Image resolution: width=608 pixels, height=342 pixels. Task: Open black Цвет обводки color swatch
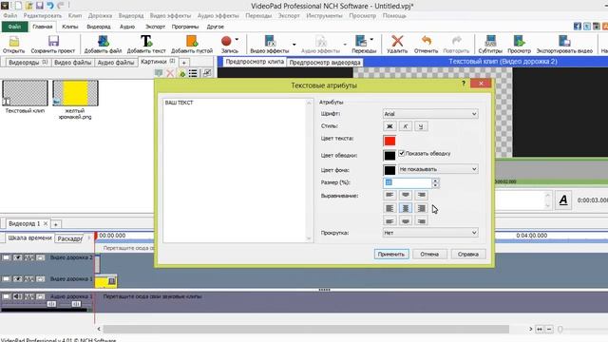coord(389,156)
